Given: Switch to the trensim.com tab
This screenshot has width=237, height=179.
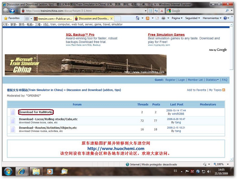Looking at the screenshot, I should pos(53,19).
